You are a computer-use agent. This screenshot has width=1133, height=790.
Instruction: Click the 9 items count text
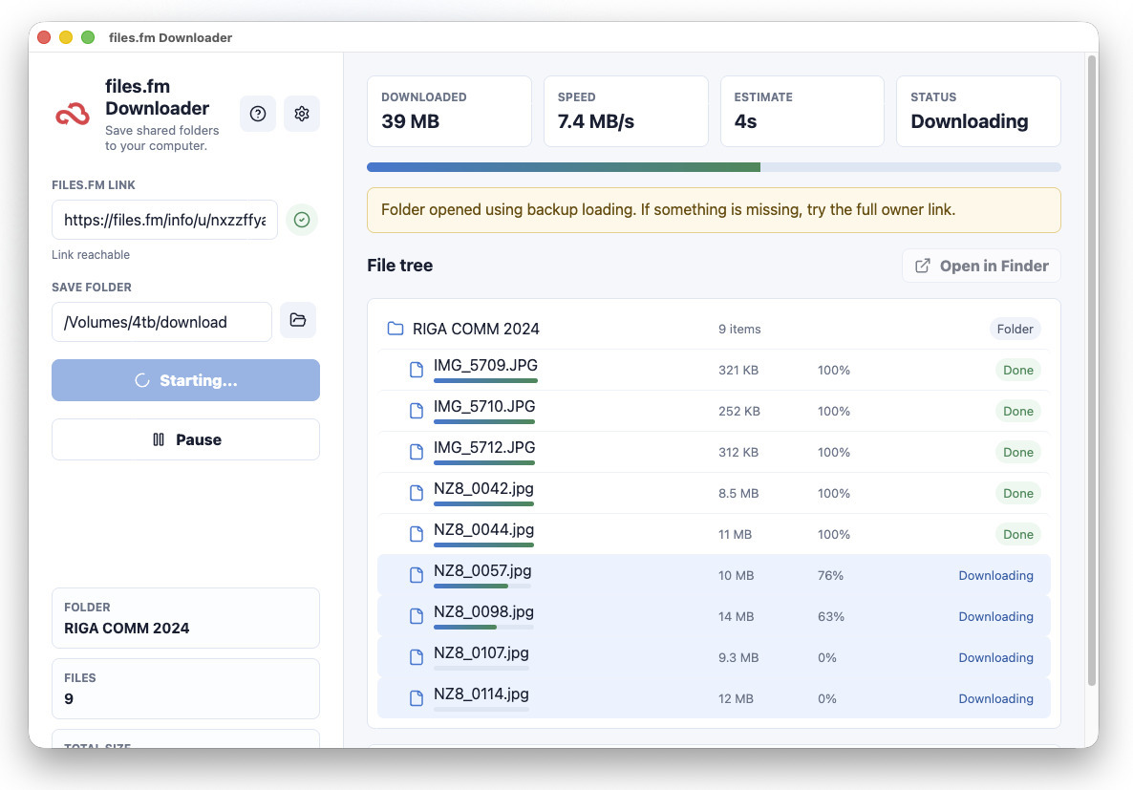(739, 329)
